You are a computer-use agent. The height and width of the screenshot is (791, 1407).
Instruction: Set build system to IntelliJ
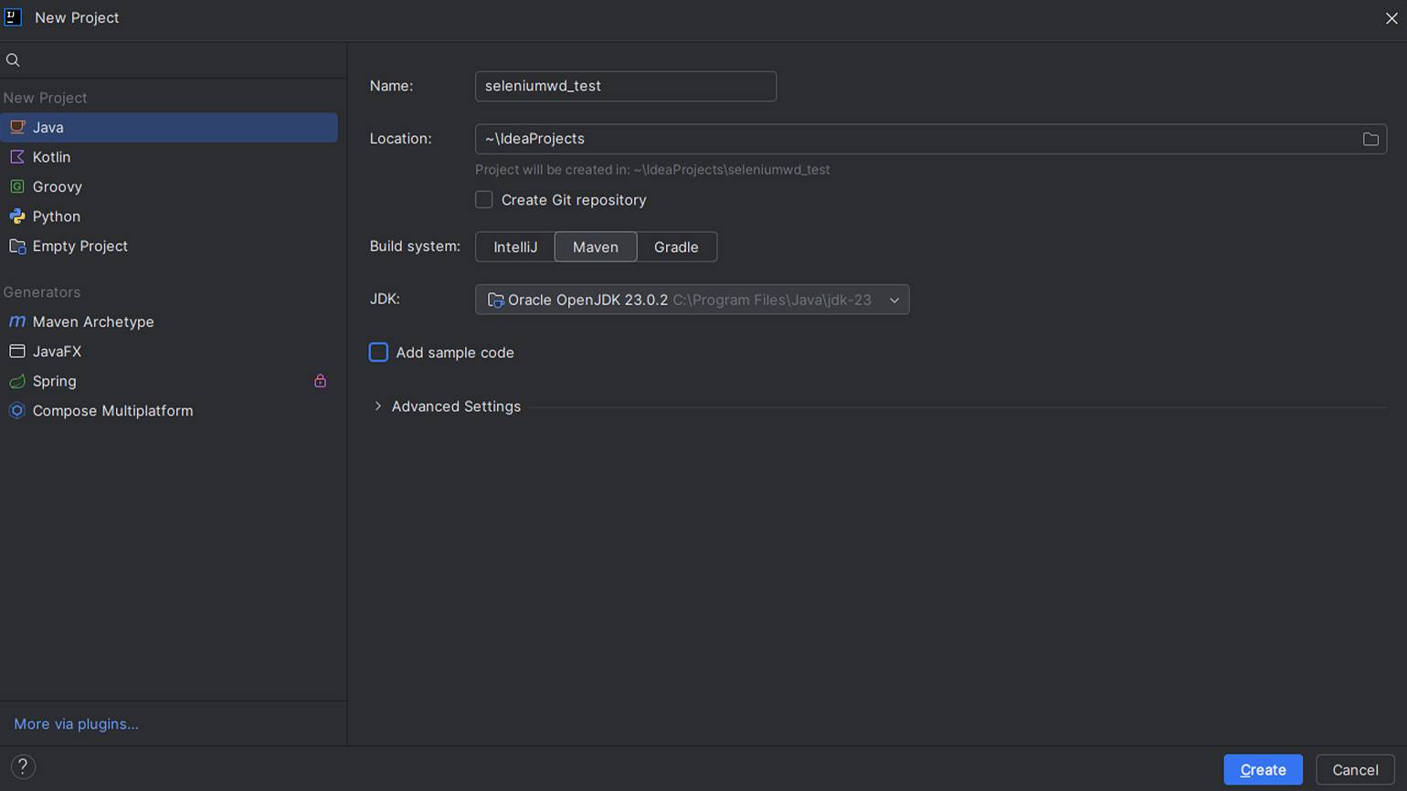(x=515, y=247)
